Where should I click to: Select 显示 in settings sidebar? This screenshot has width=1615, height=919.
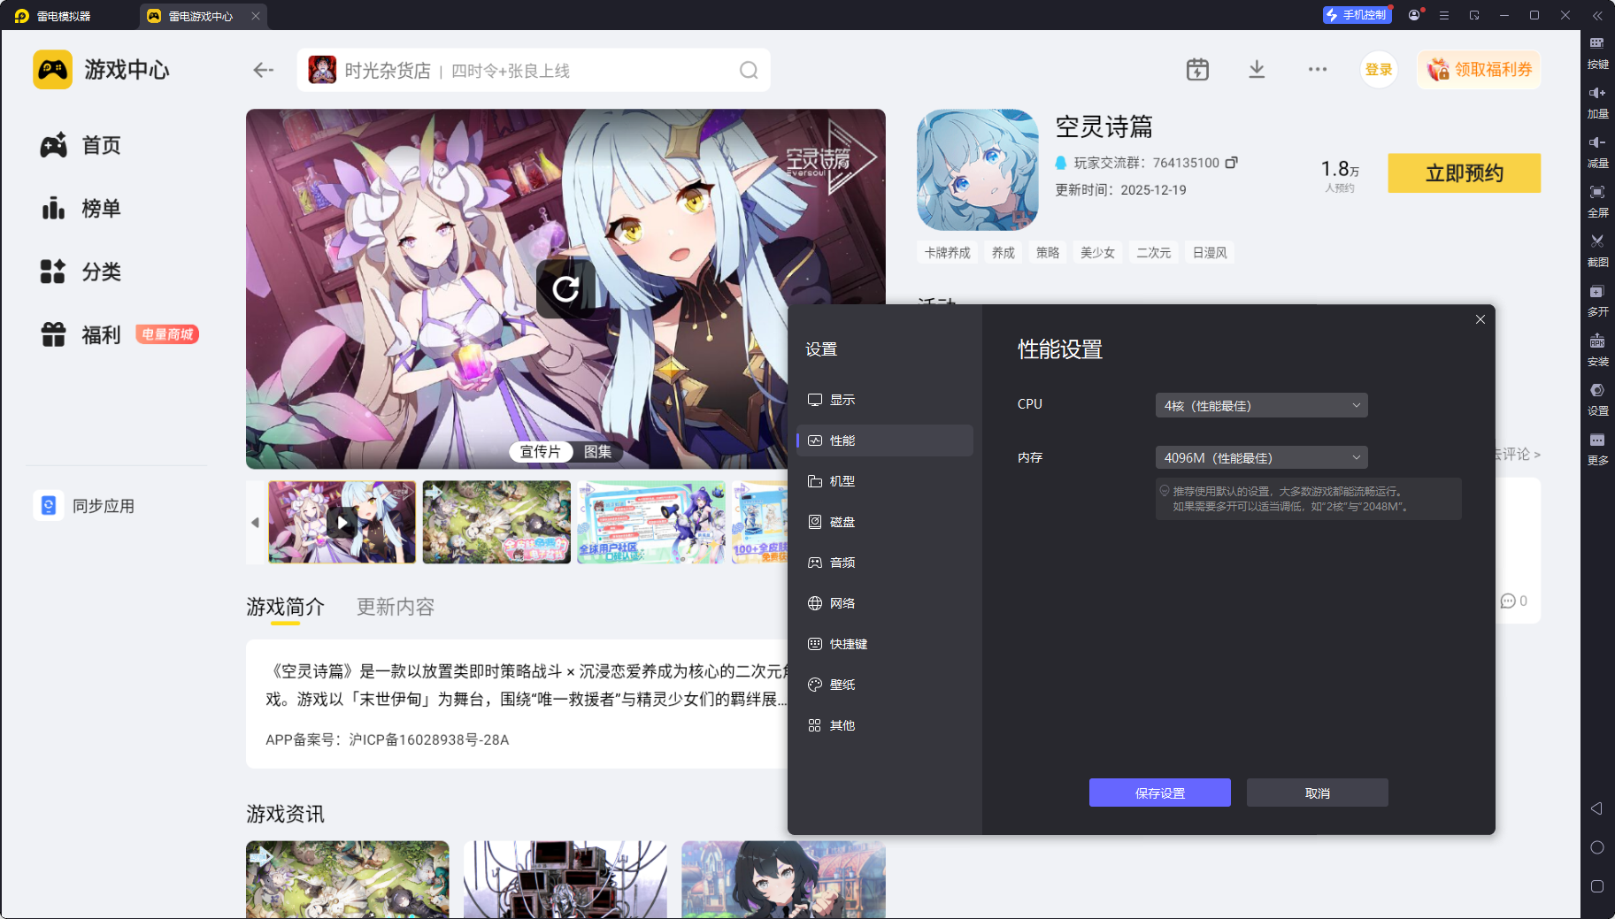click(x=885, y=400)
